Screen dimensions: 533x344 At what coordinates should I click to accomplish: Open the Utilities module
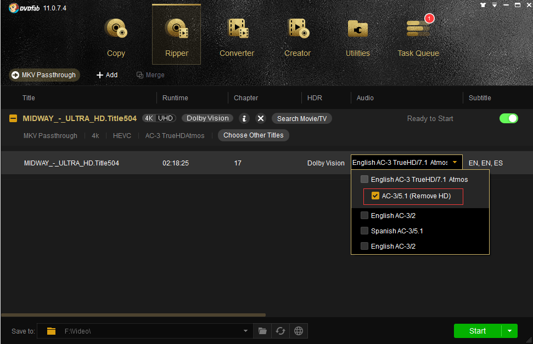[x=357, y=36]
